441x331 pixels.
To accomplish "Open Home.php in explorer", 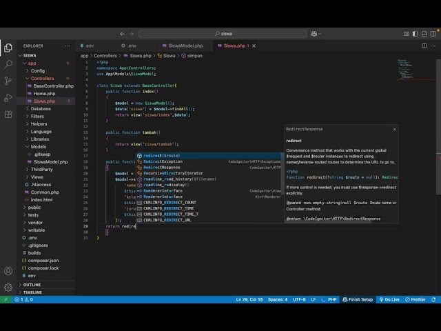I will tap(44, 94).
